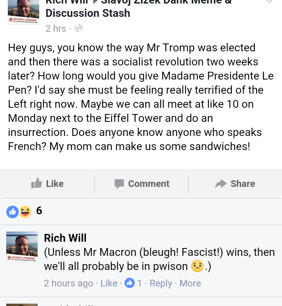Open post options chevron at top right
Image resolution: width=282 pixels, height=306 pixels.
point(269,2)
